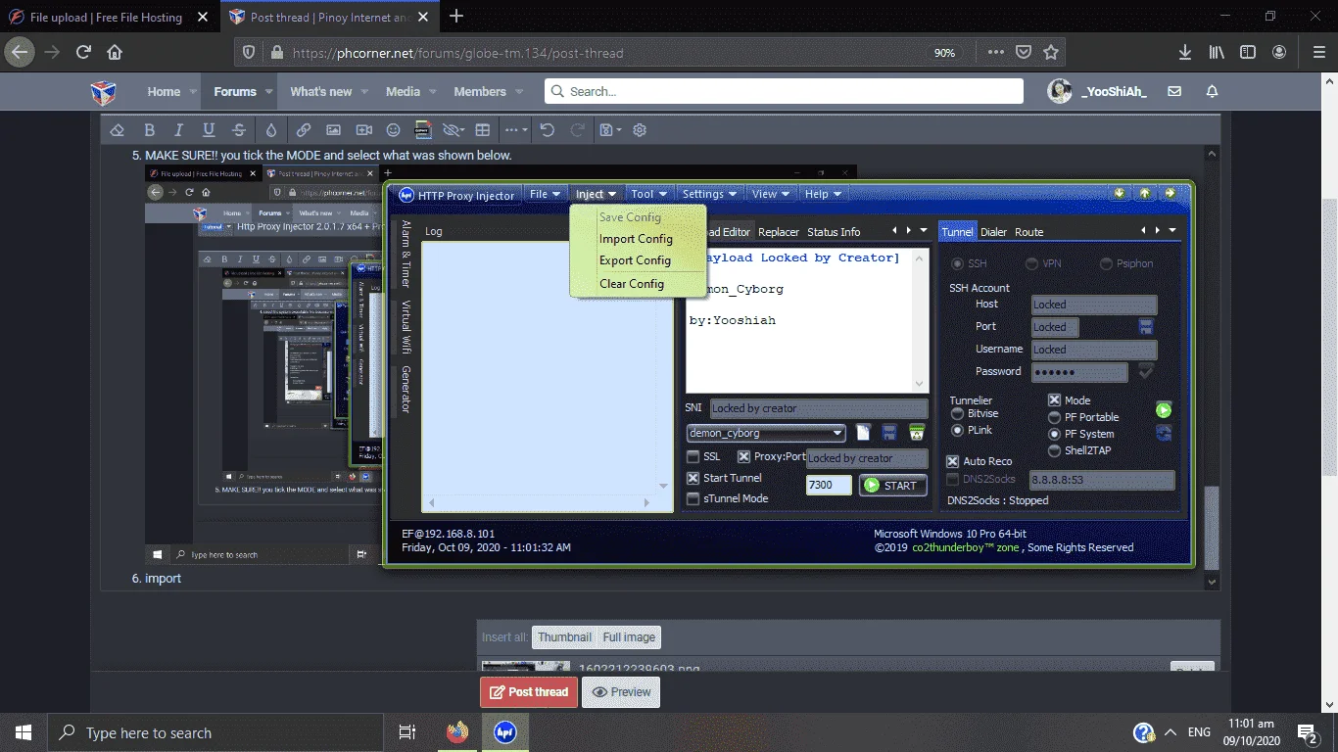Switch to the Dialer tab

coord(994,232)
